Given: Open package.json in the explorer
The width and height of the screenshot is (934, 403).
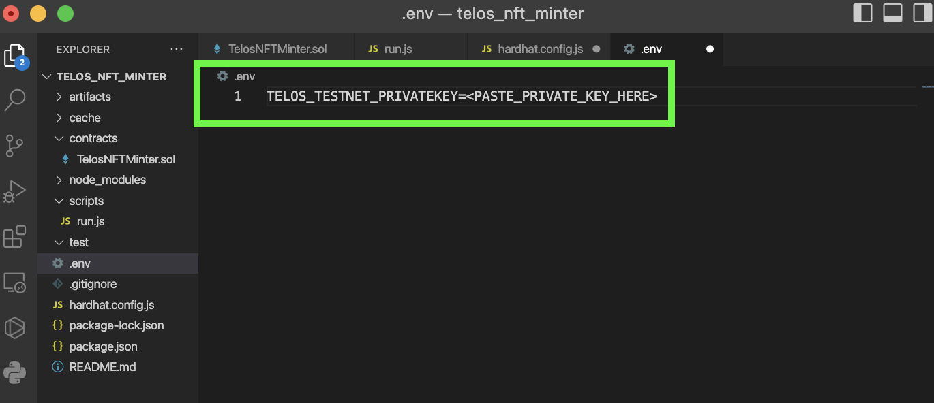Looking at the screenshot, I should click(x=103, y=346).
